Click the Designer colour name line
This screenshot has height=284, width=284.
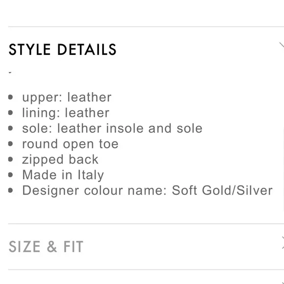pos(147,191)
